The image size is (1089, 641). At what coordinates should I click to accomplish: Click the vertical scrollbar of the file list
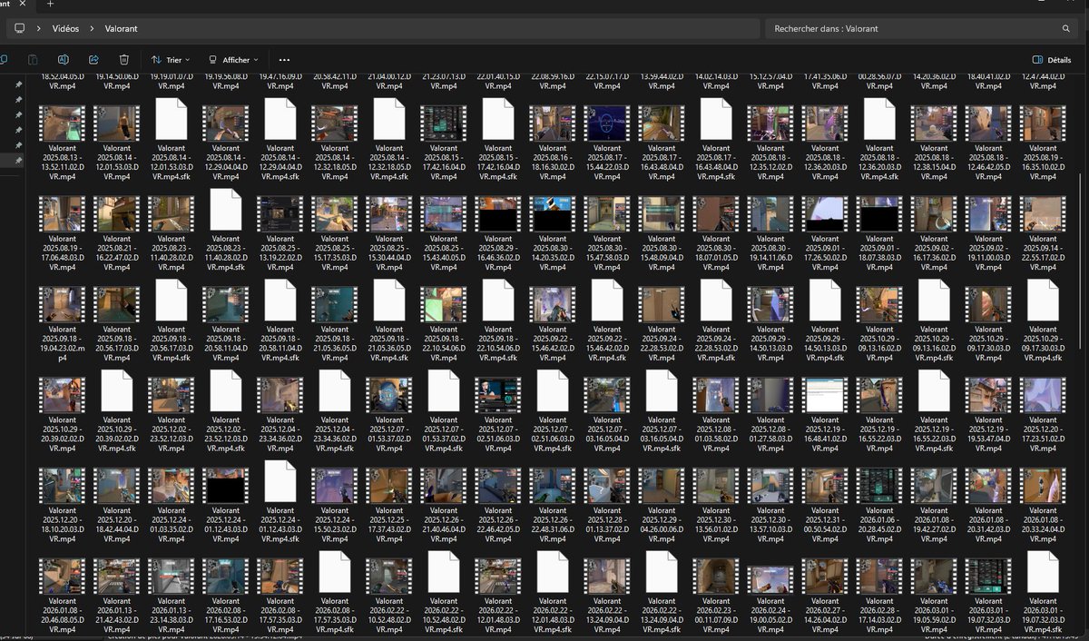pos(1082,262)
